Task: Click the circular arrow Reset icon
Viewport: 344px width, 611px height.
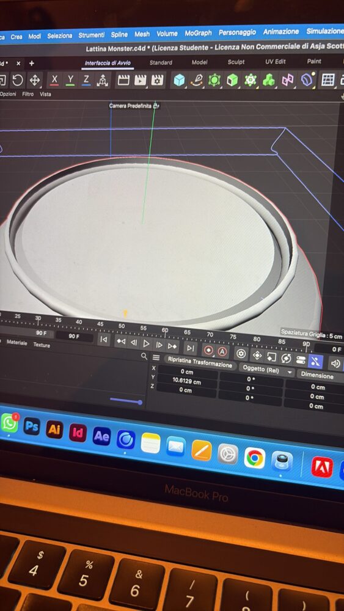Action: [18, 80]
